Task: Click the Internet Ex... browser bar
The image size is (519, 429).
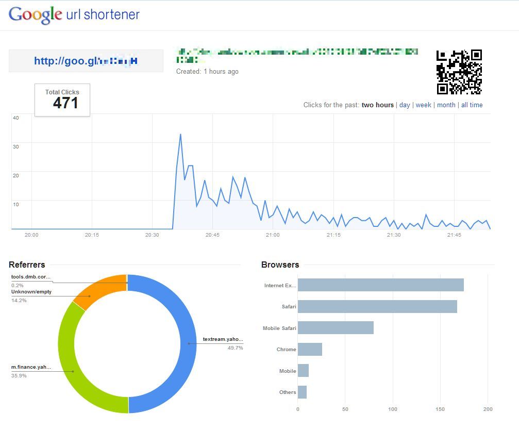Action: pyautogui.click(x=381, y=285)
